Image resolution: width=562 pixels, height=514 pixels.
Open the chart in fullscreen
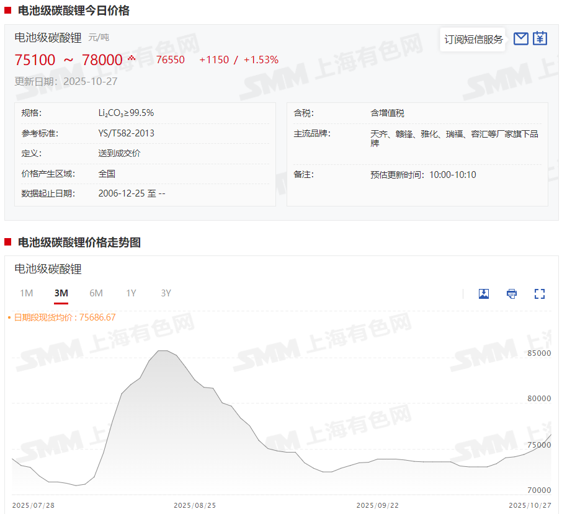(x=540, y=293)
